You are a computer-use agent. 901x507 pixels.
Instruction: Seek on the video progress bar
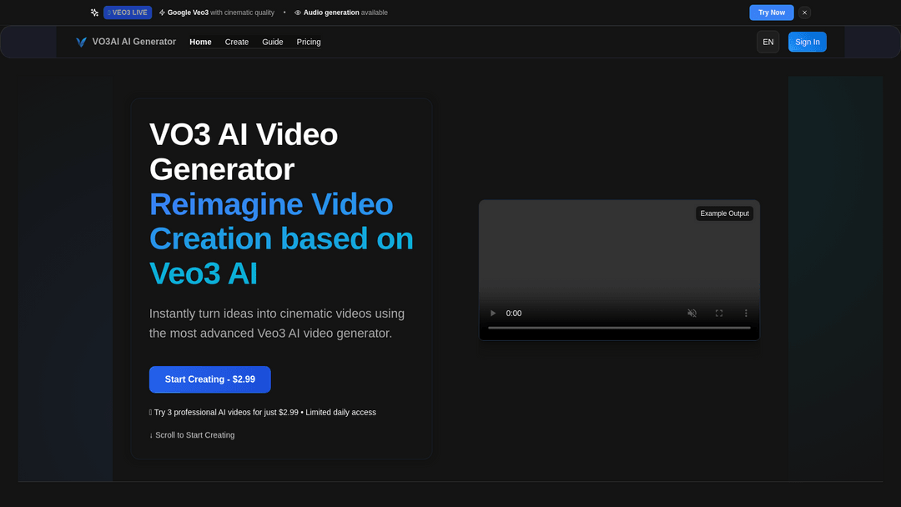coord(619,328)
